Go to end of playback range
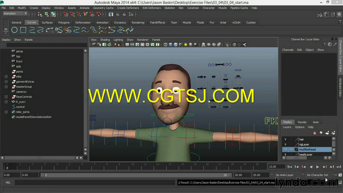This screenshot has width=343, height=193. coord(339,167)
